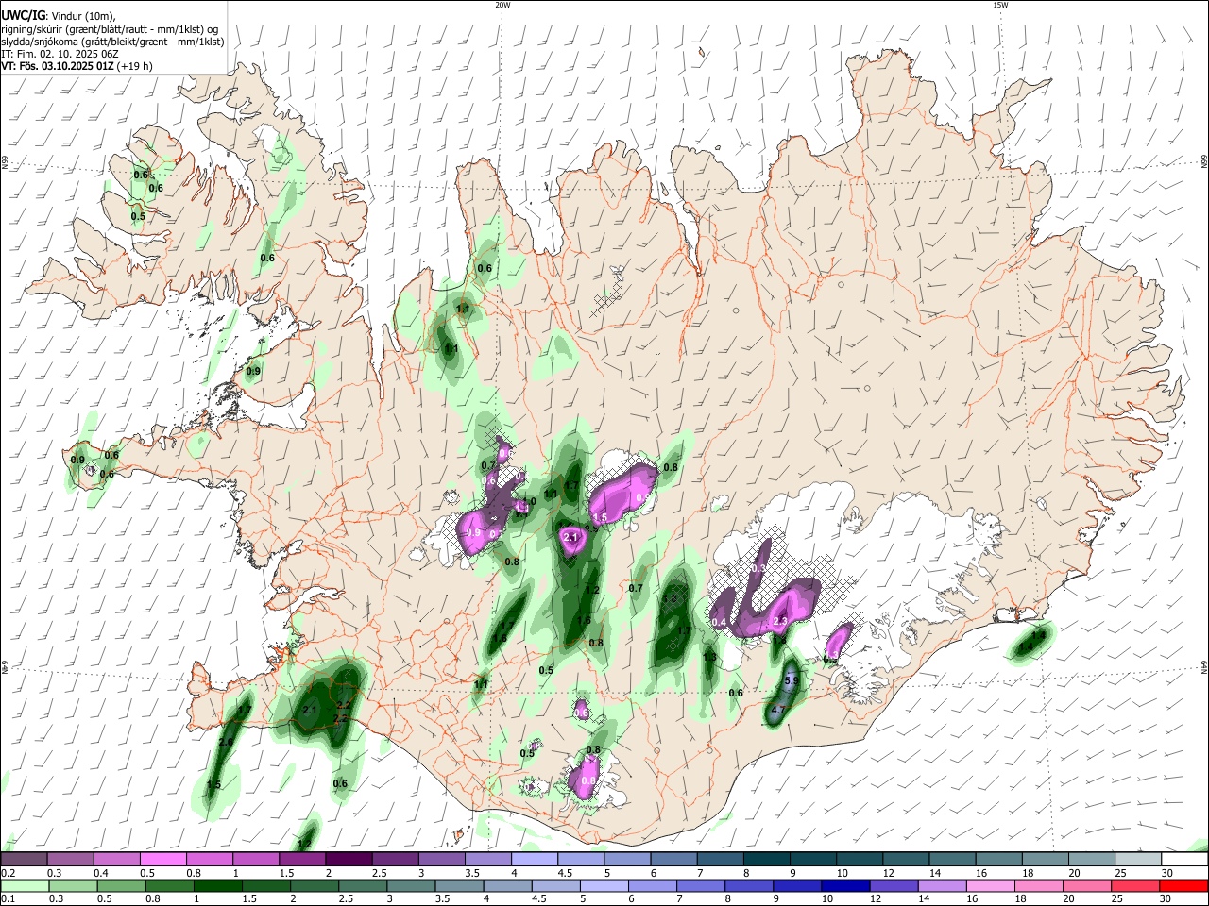Click the 'slydda/snjókoma' legend description line

point(112,42)
